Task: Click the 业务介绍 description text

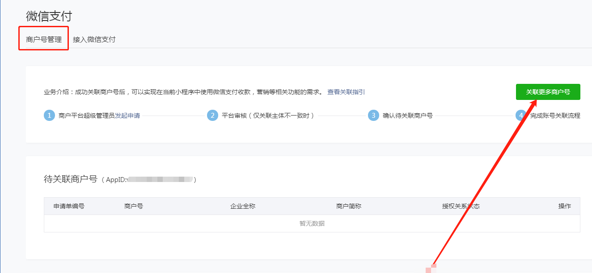Action: coord(183,92)
